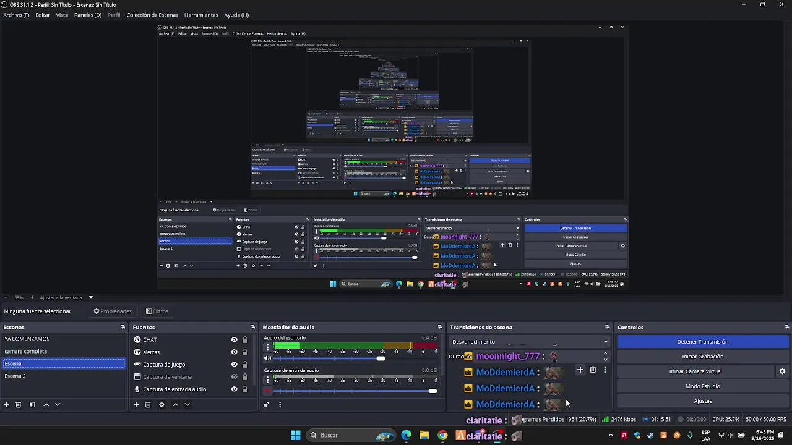Show the Captura de ventana source
This screenshot has height=445, width=792.
(235, 377)
